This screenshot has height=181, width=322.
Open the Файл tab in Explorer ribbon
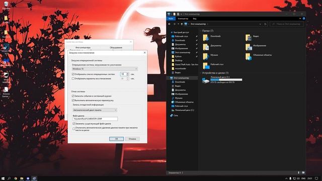[171, 19]
